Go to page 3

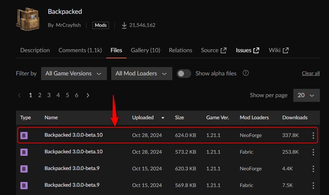pos(49,95)
